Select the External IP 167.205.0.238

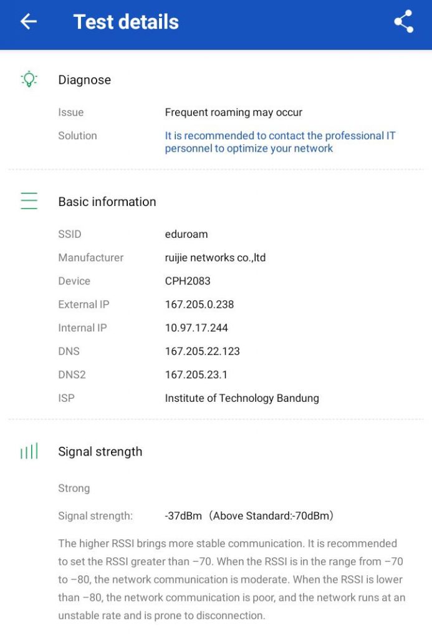[x=199, y=305]
